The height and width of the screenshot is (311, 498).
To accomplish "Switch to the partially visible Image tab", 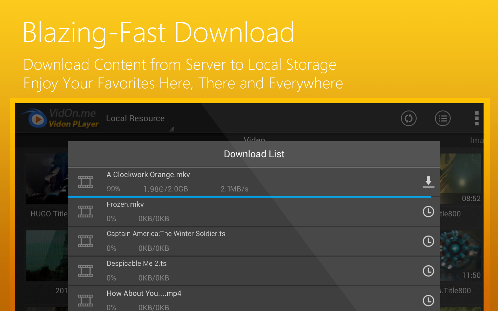I will pyautogui.click(x=476, y=140).
